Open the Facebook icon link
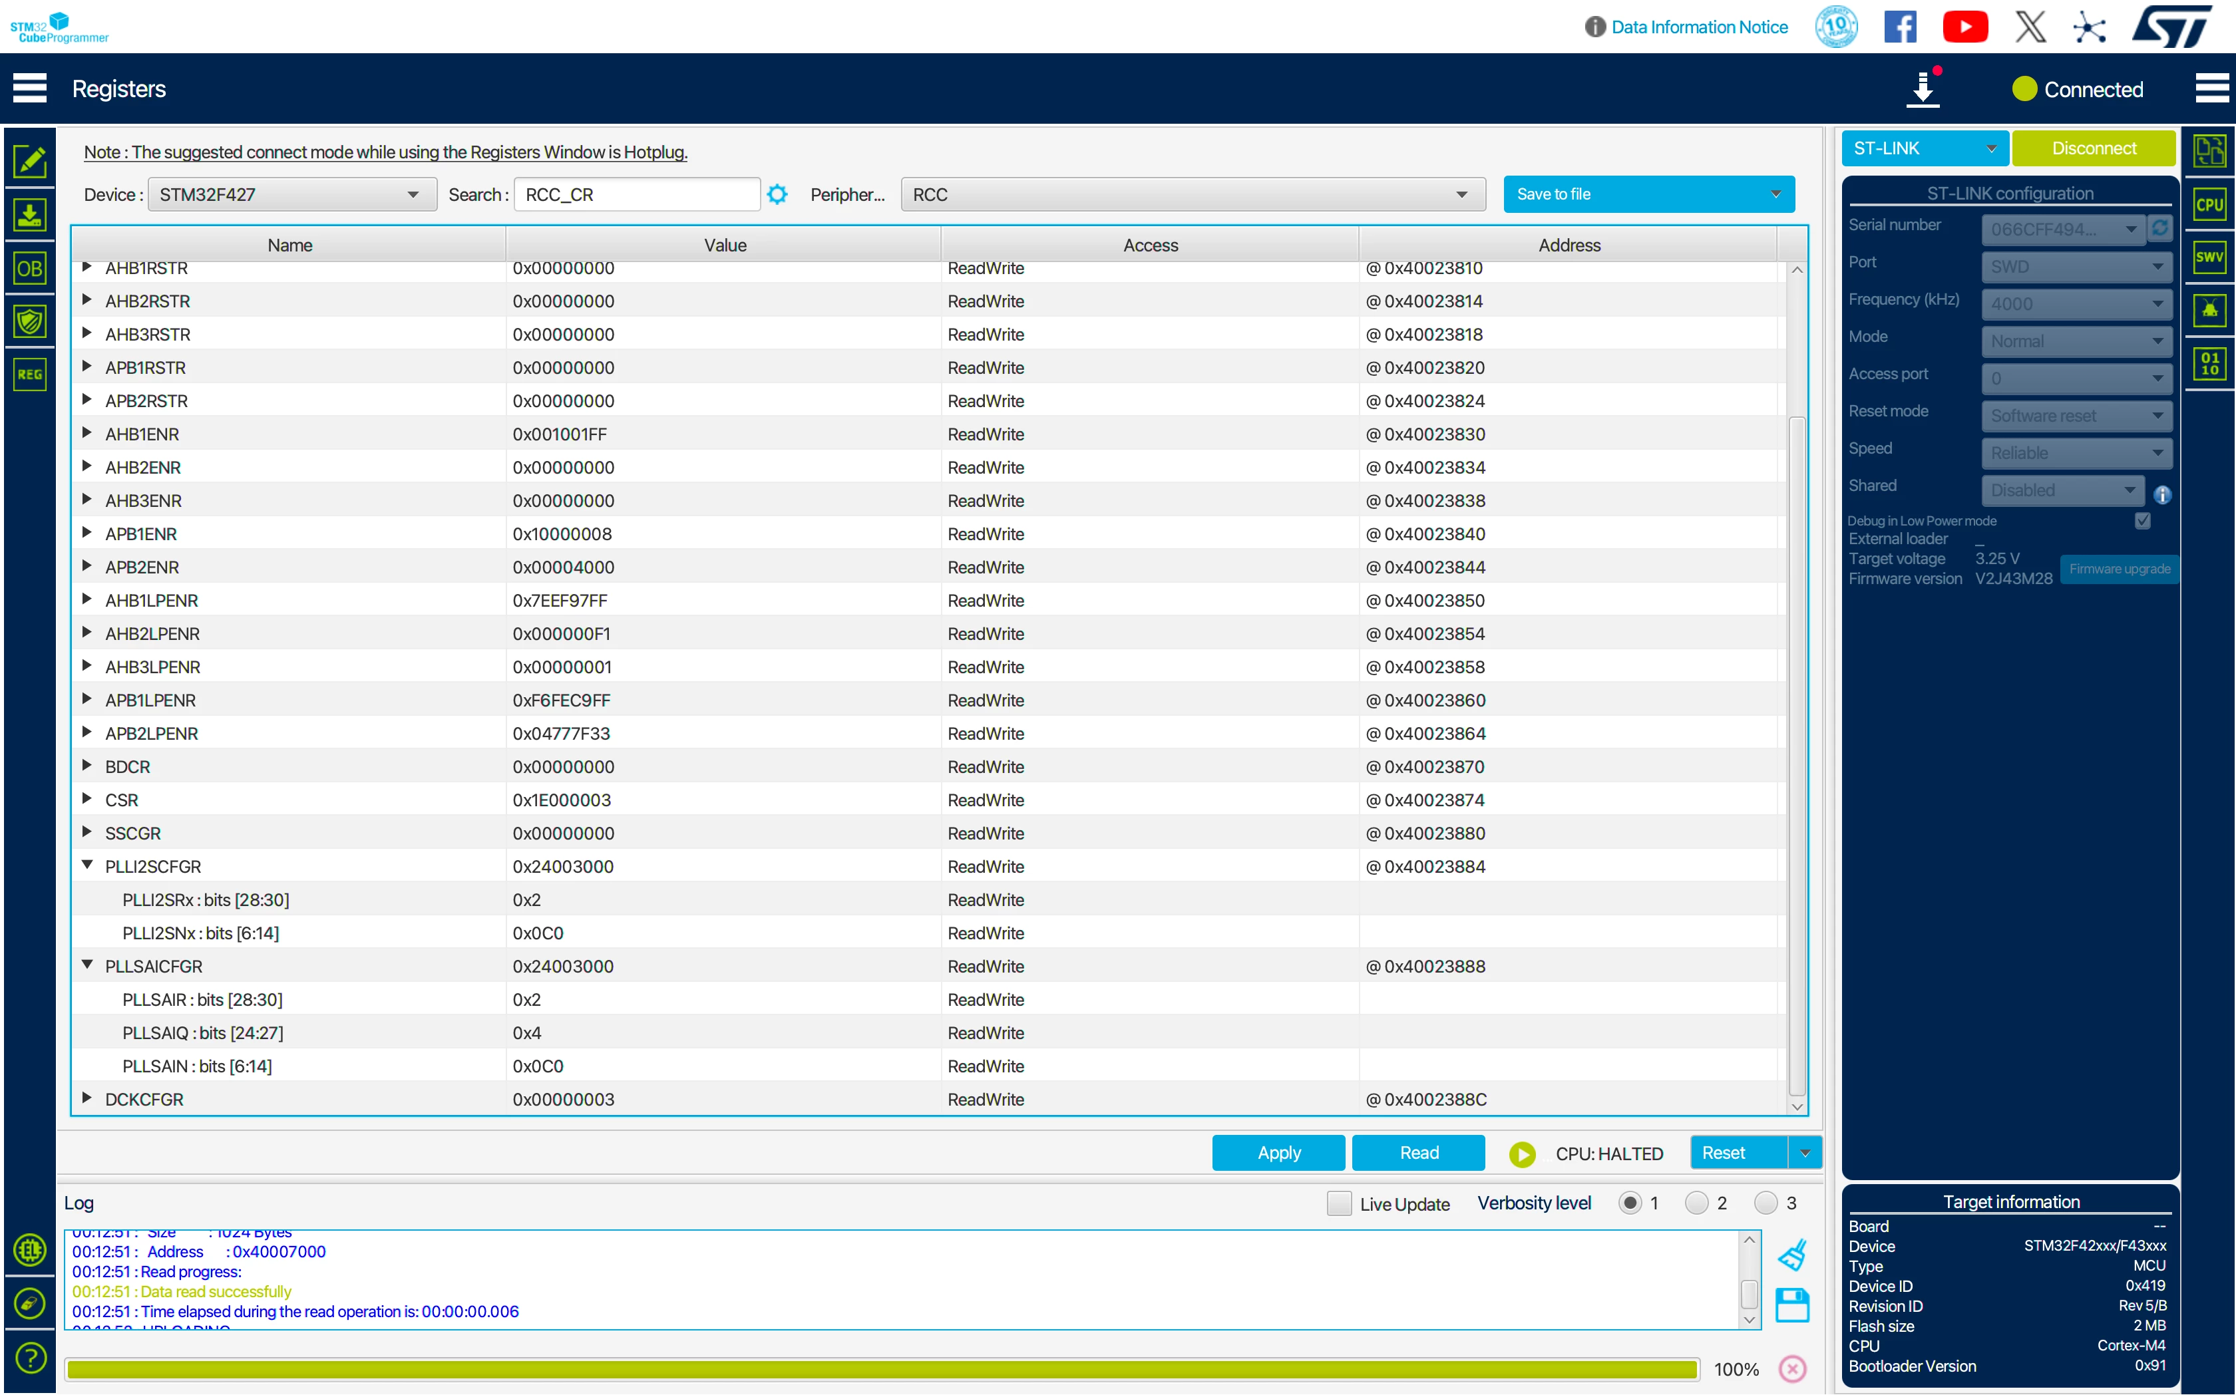This screenshot has height=1397, width=2236. coord(1900,27)
